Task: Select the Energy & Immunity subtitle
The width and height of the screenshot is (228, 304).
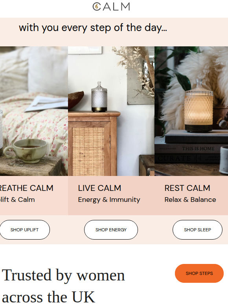Action: 109,200
